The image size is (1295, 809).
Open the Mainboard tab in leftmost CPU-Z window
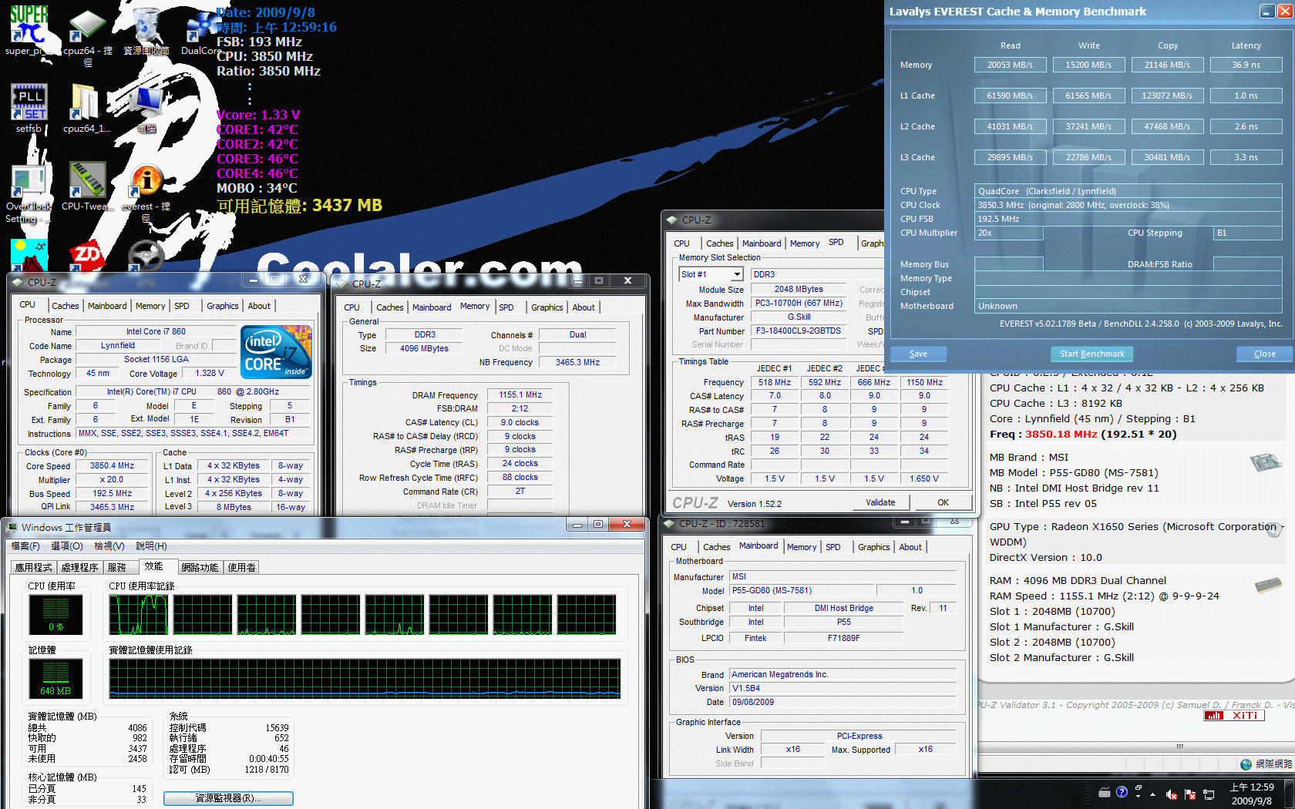point(107,306)
